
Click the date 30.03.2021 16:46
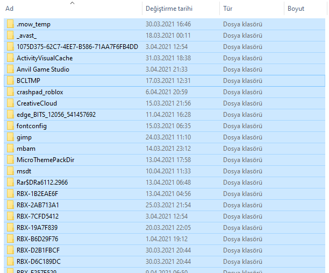(x=168, y=24)
